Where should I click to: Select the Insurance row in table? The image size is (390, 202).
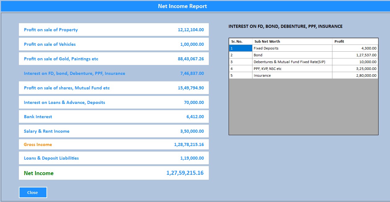coord(292,75)
